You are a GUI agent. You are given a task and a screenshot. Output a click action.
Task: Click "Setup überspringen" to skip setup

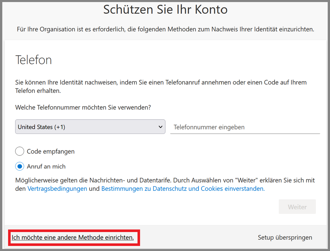285,237
